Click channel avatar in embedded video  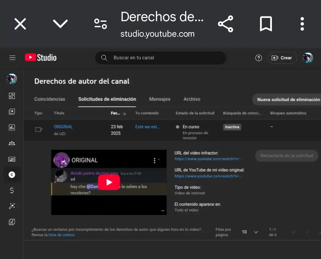tap(61, 160)
